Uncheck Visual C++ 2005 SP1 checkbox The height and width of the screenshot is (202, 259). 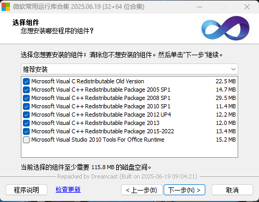point(26,90)
